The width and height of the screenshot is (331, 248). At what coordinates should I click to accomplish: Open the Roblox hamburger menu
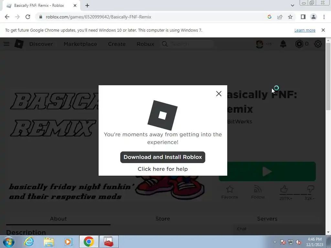coord(6,44)
